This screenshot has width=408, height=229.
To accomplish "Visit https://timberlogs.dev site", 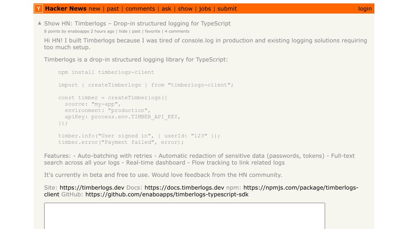I will (92, 187).
